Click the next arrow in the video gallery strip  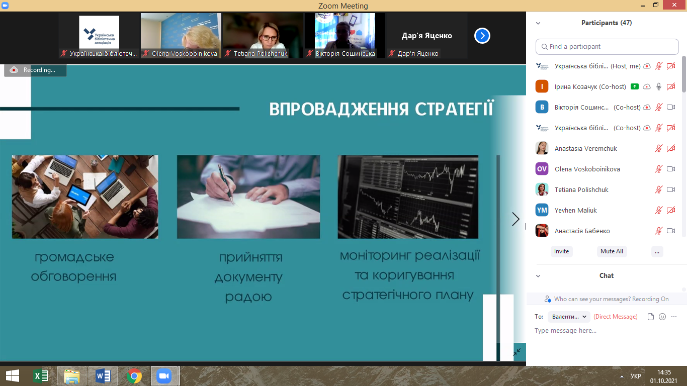coord(482,36)
